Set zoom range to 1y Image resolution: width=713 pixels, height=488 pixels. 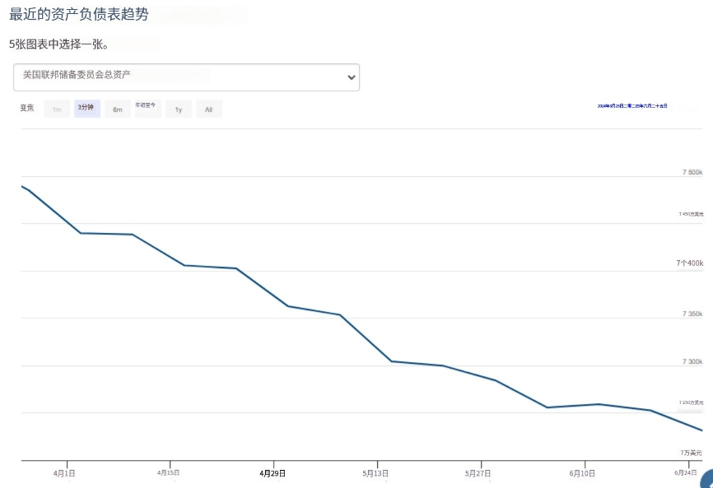coord(179,109)
